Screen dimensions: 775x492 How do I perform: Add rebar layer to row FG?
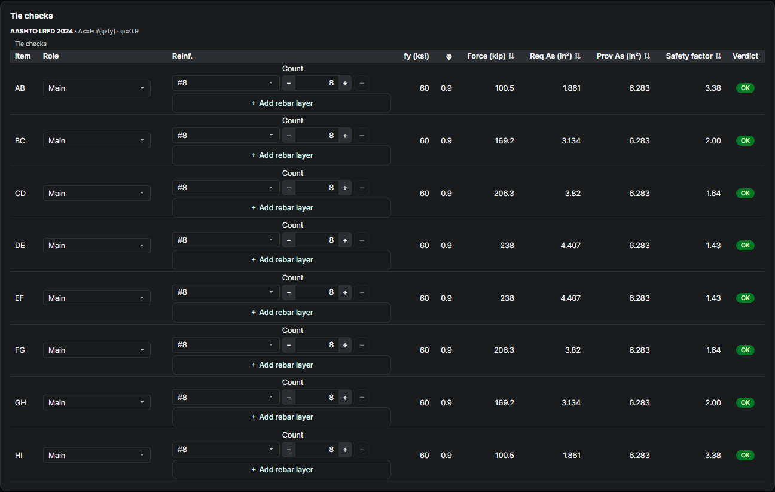click(x=282, y=365)
